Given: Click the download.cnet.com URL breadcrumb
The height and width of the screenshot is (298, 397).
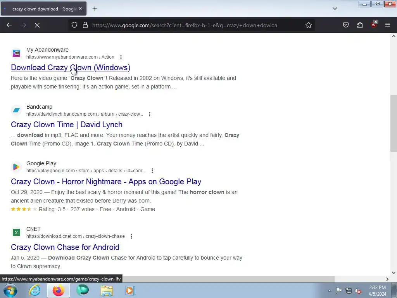Looking at the screenshot, I should point(76,236).
